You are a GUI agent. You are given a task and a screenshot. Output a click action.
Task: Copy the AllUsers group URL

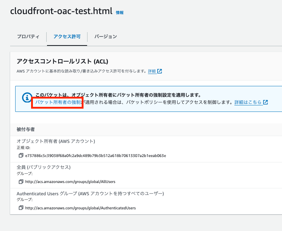pos(21,182)
